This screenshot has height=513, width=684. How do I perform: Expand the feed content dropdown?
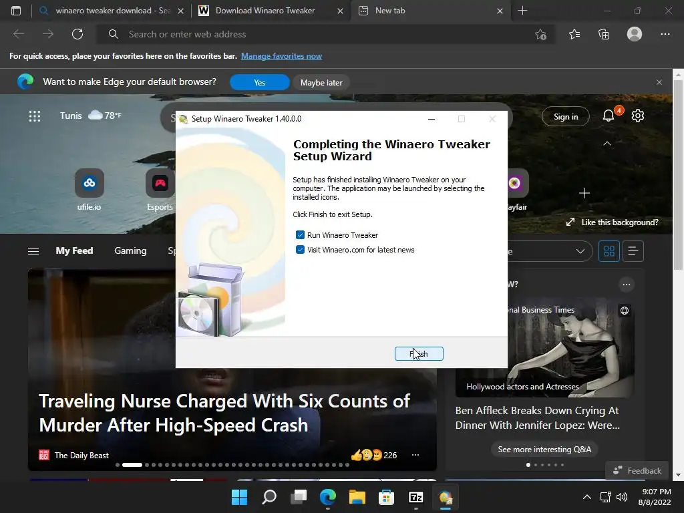(x=580, y=251)
